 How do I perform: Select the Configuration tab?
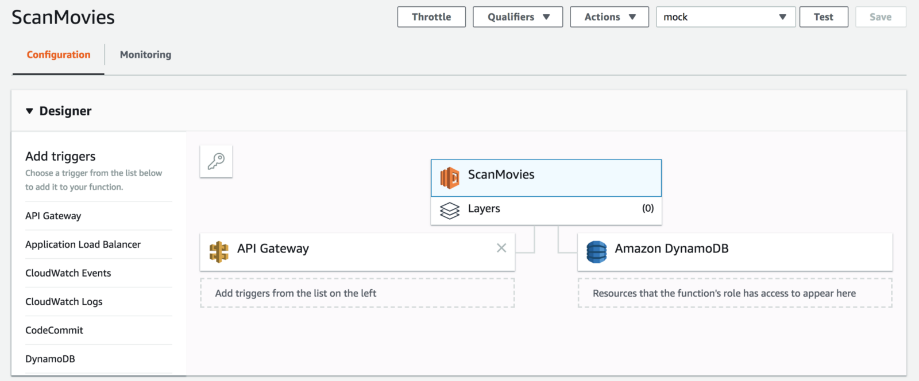pos(59,55)
